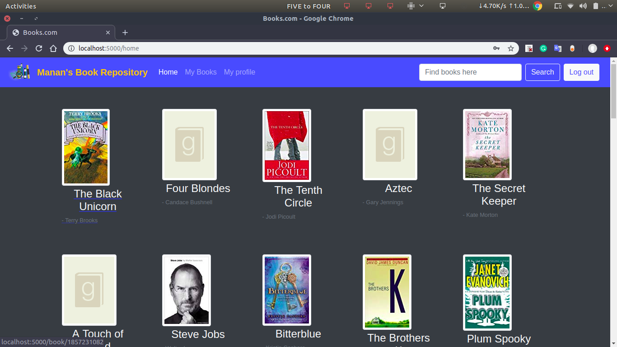Open a new browser tab
Image resolution: width=617 pixels, height=347 pixels.
pos(125,33)
